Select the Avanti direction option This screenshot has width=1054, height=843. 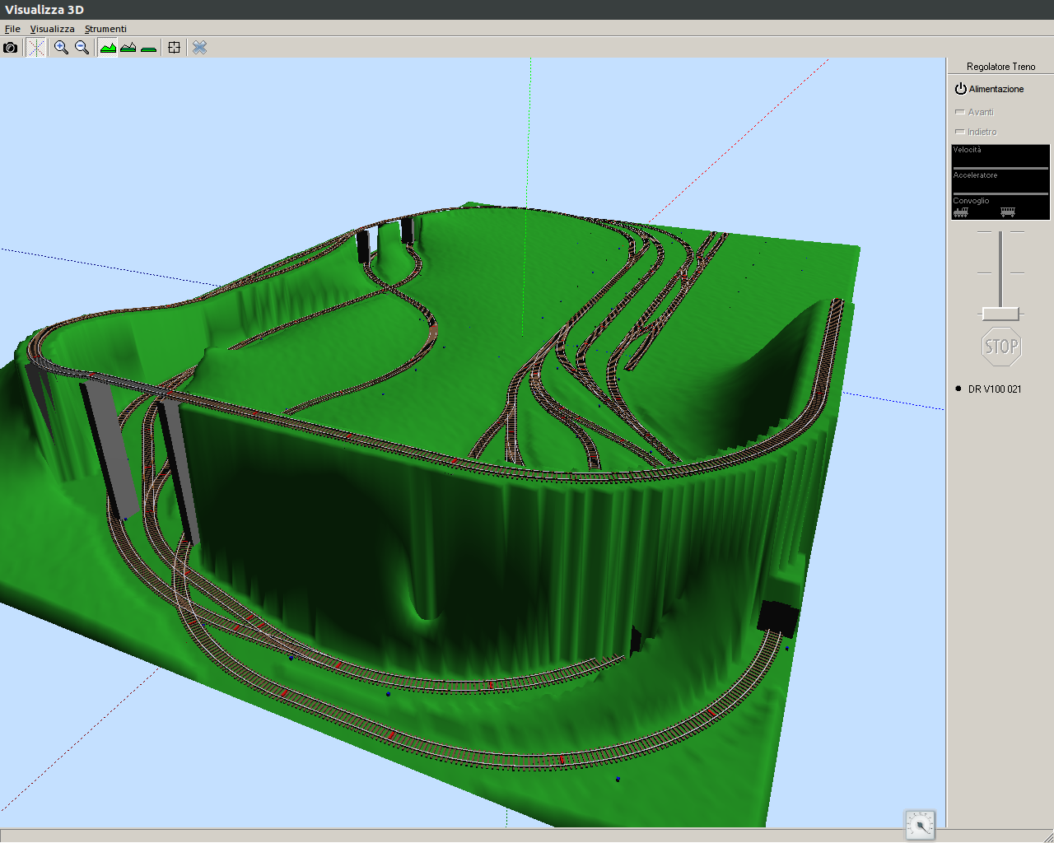coord(975,112)
